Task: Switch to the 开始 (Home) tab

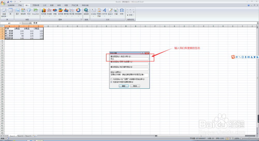Action: (20, 5)
